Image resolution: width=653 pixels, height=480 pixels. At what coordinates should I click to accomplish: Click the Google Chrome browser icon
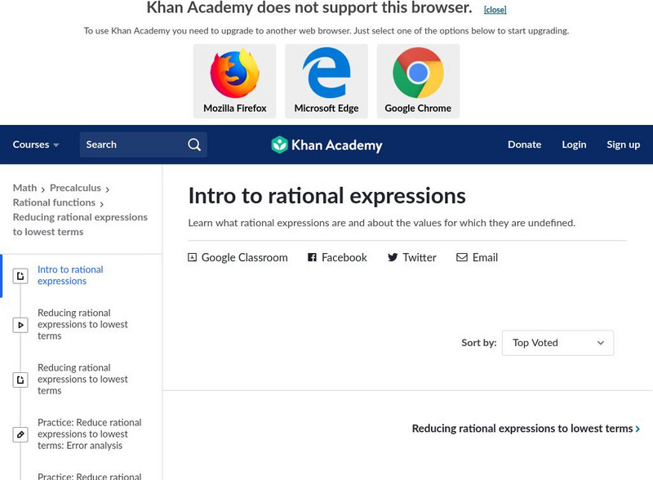pos(418,73)
